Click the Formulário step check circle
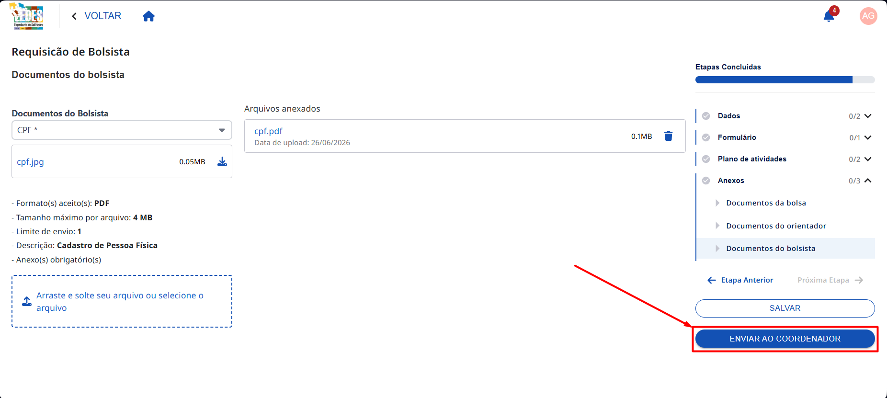The image size is (887, 398). click(x=706, y=137)
